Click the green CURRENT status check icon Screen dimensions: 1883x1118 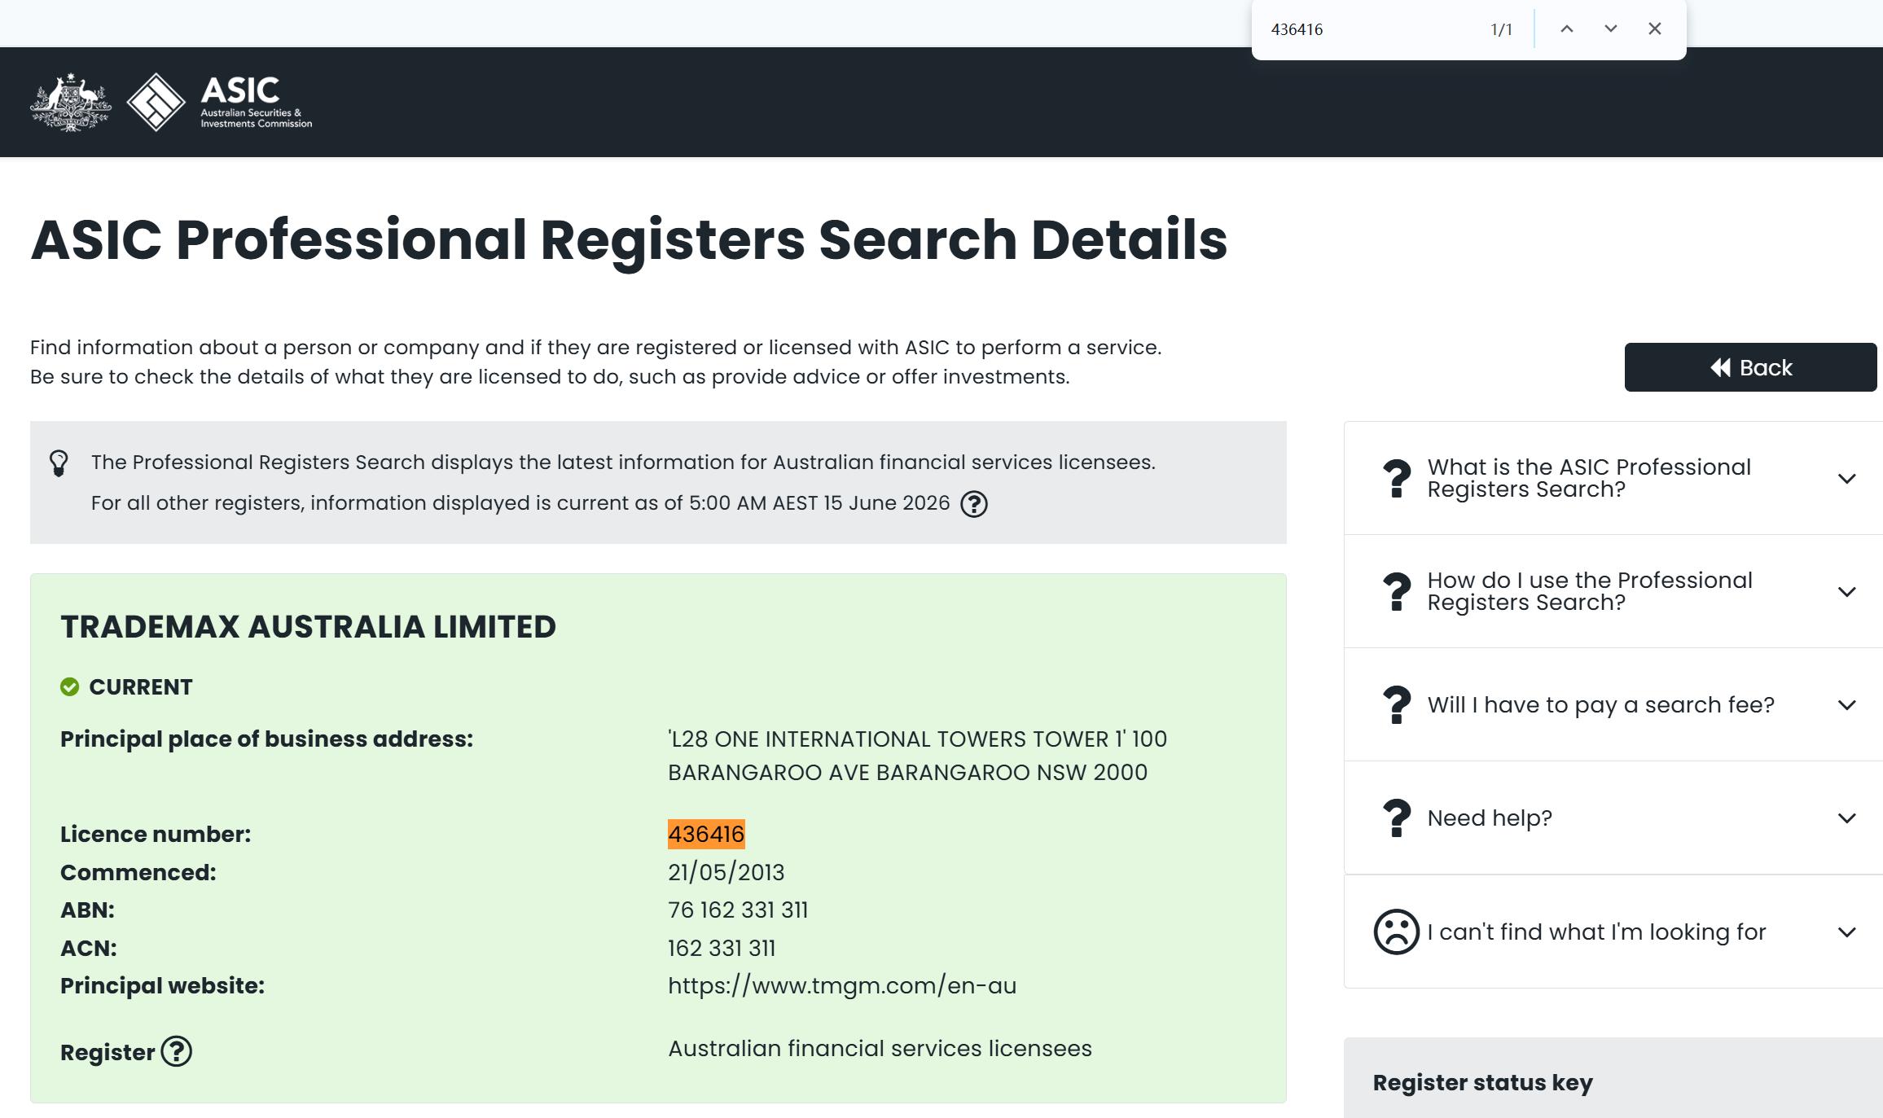tap(70, 687)
